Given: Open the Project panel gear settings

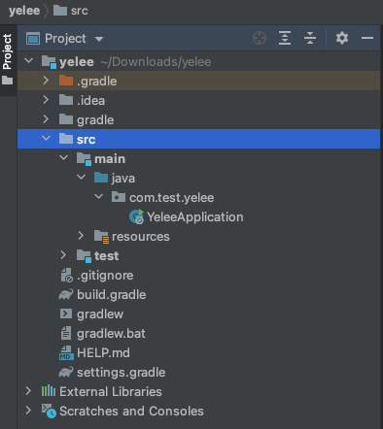Looking at the screenshot, I should 342,38.
